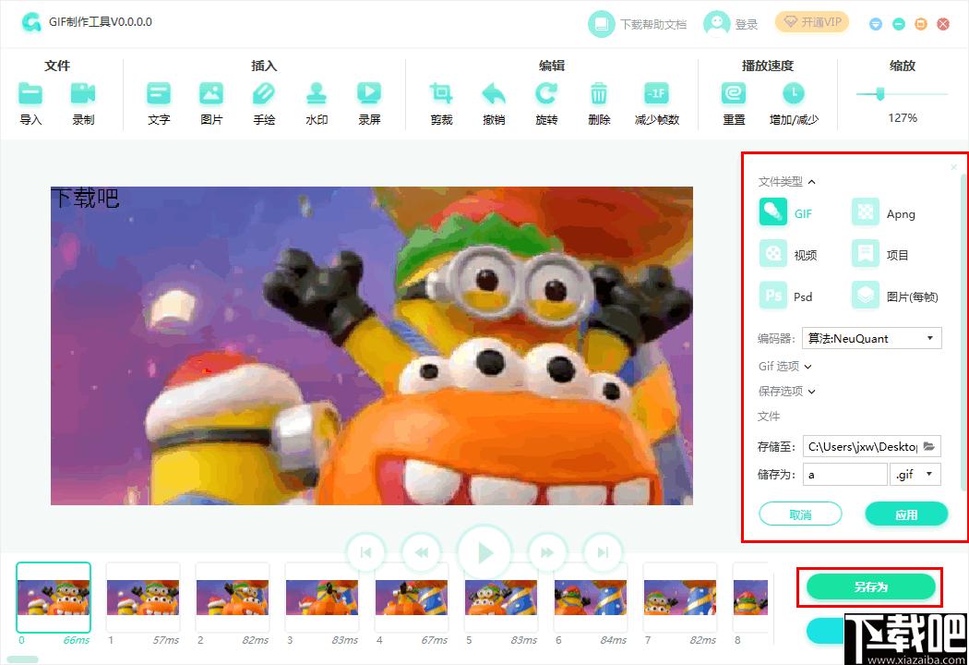Reset playback speed with 重置 icon

734,94
